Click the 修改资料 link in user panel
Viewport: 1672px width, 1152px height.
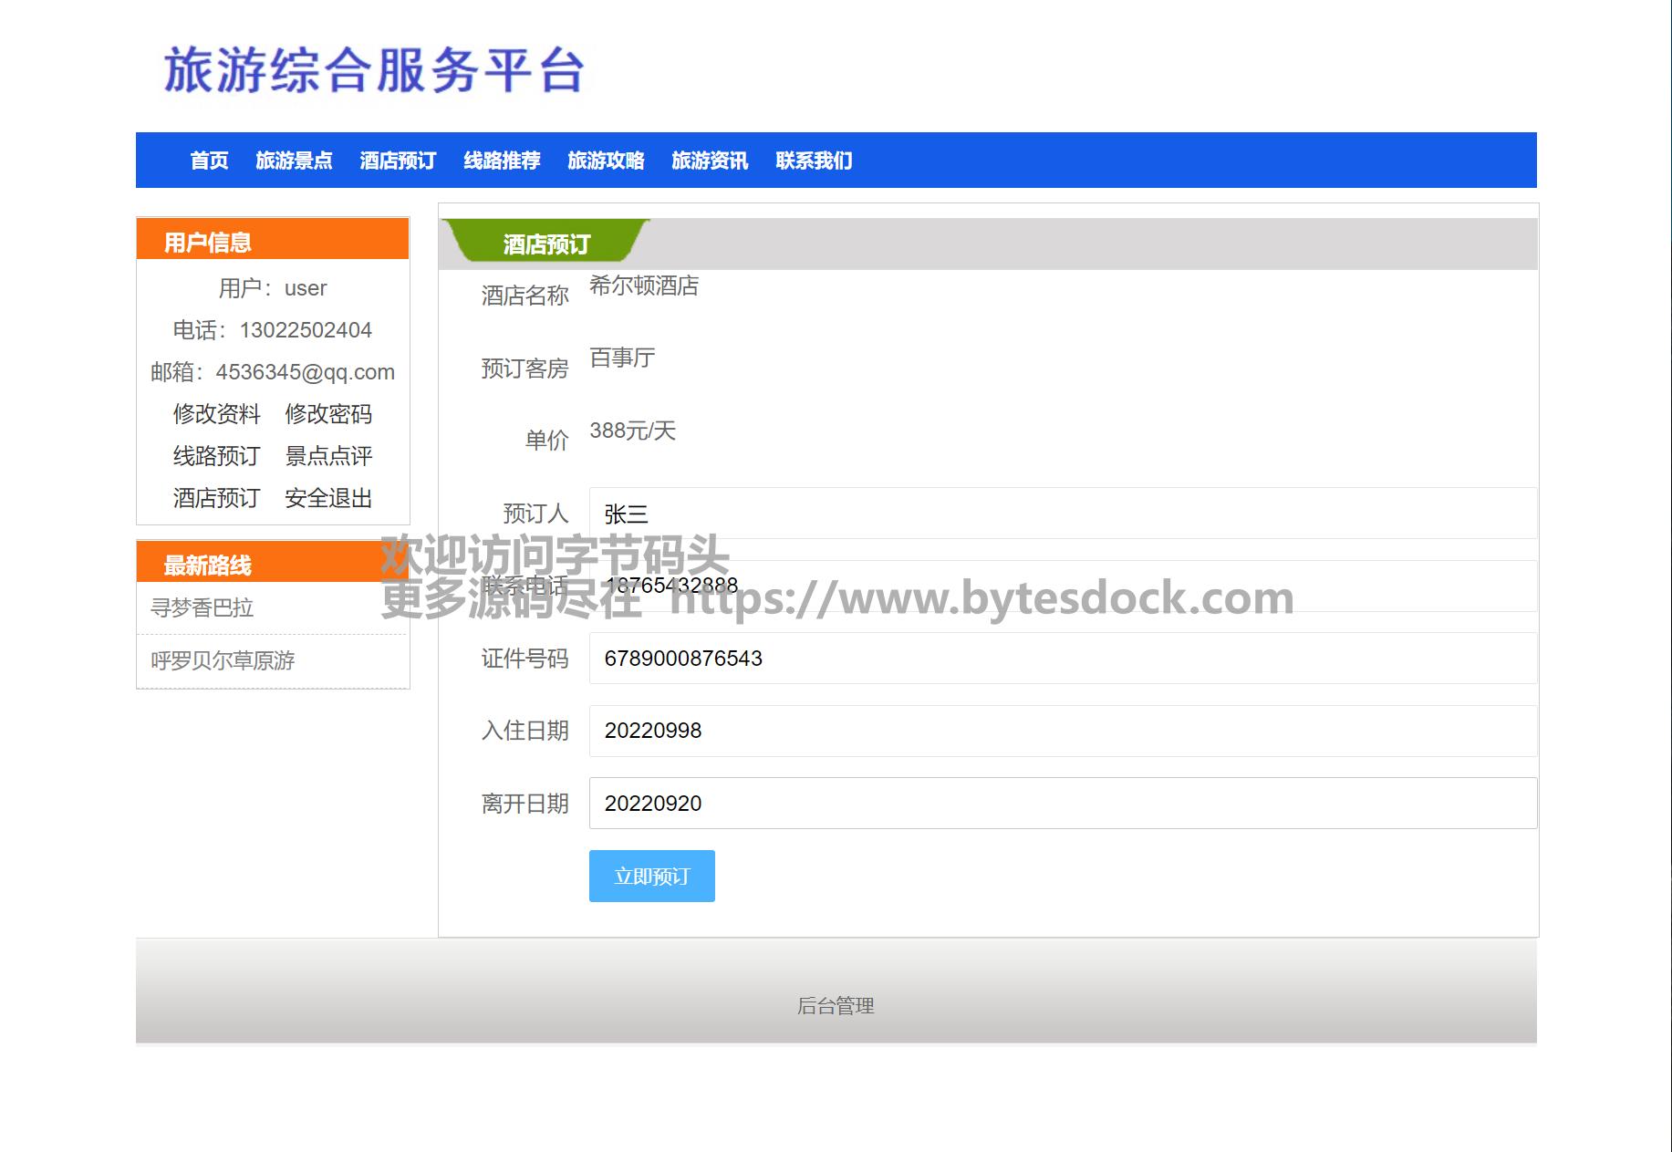217,414
